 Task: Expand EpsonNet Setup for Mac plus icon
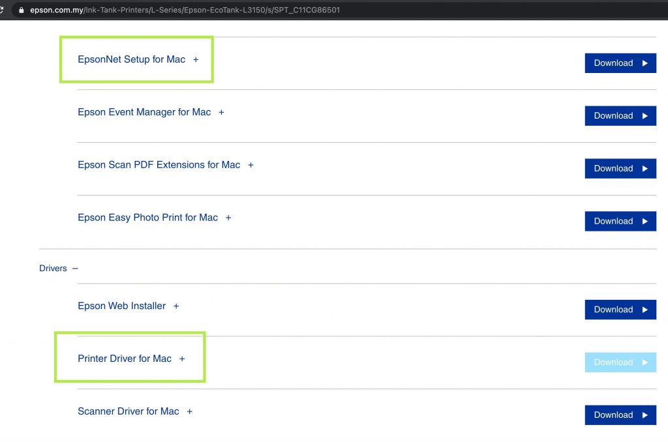click(x=196, y=60)
